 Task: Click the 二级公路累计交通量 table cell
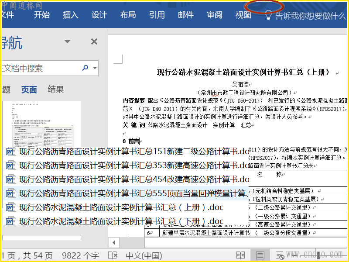(283, 208)
